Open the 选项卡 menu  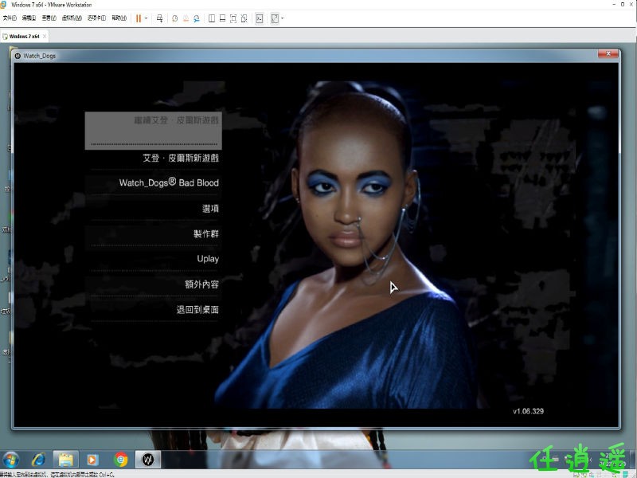tap(96, 18)
